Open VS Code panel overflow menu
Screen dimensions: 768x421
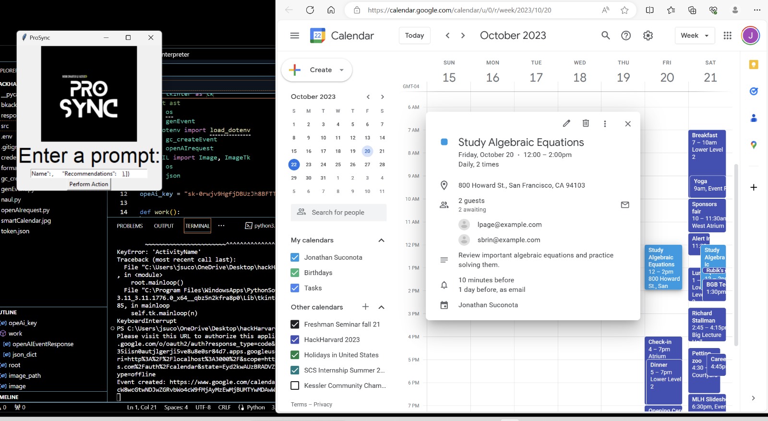[221, 226]
